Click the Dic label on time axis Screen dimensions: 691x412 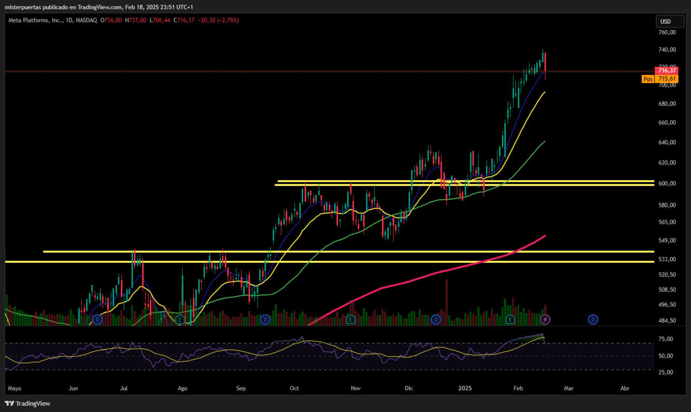coord(409,388)
